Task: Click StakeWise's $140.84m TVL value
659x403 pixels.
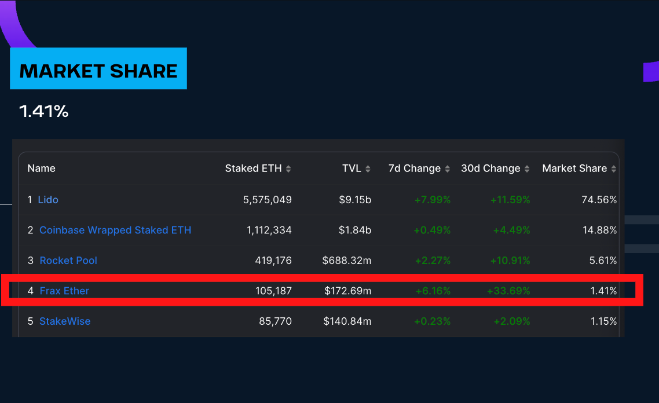Action: click(347, 321)
